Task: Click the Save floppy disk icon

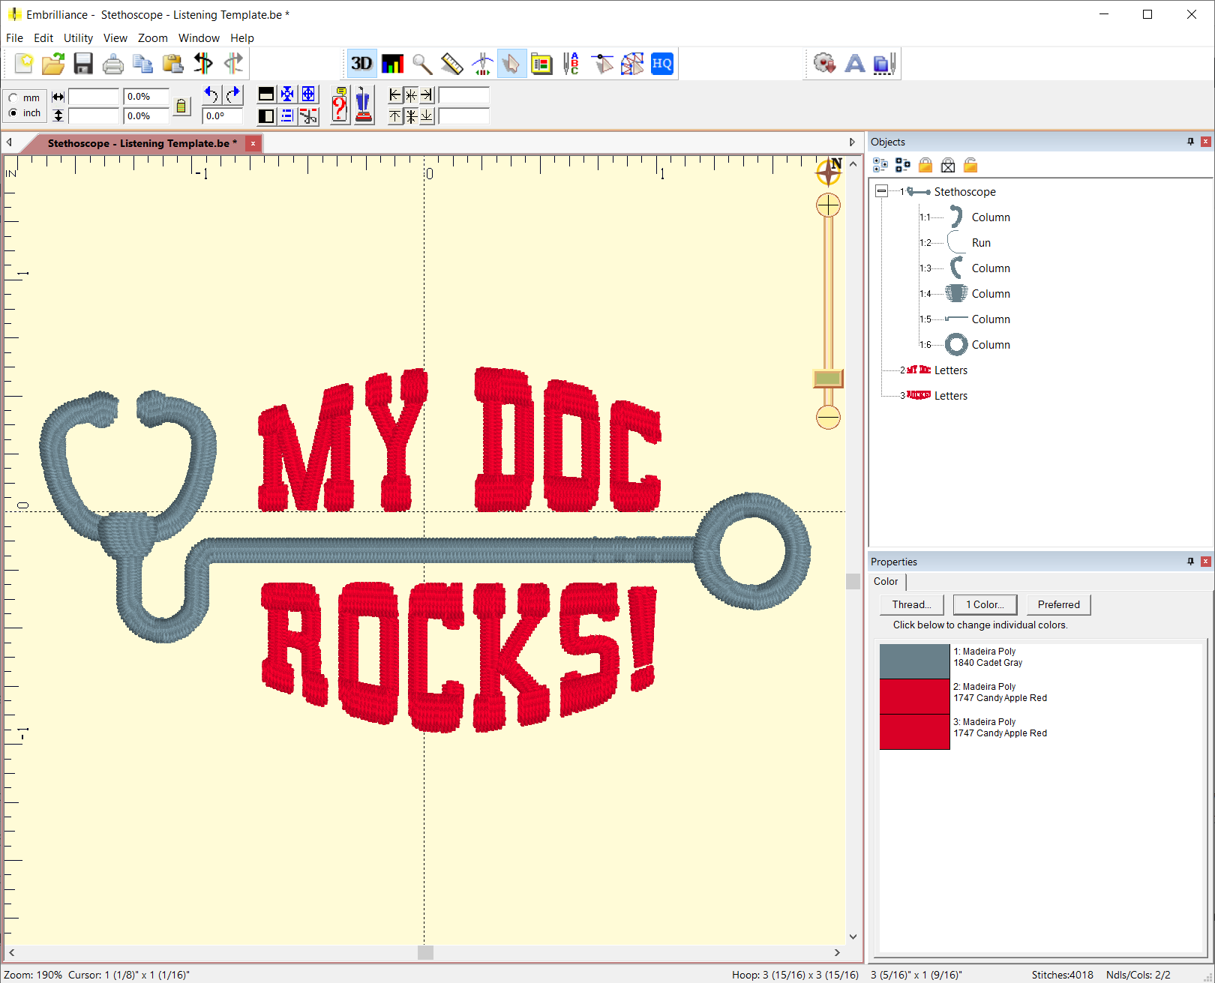Action: coord(83,64)
